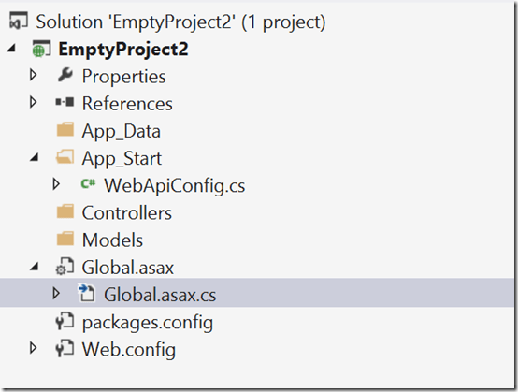Select Solution 'EmptyProject2' (1 project) label

click(180, 22)
